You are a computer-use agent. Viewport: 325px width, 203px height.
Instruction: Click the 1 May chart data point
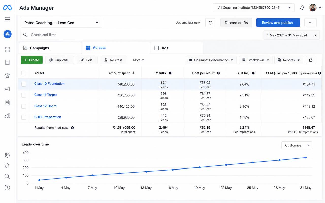(x=39, y=180)
